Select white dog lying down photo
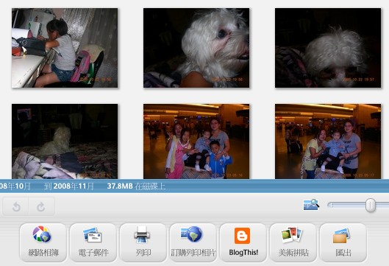 pos(328,48)
